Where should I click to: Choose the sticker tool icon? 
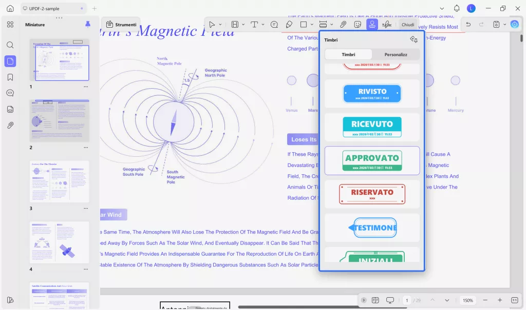pos(358,25)
